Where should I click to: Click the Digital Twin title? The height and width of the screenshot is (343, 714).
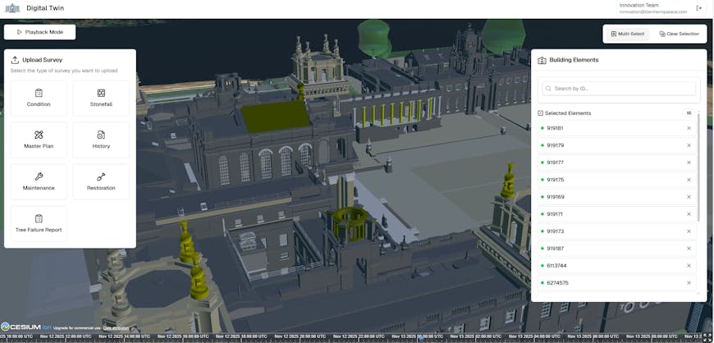point(45,7)
